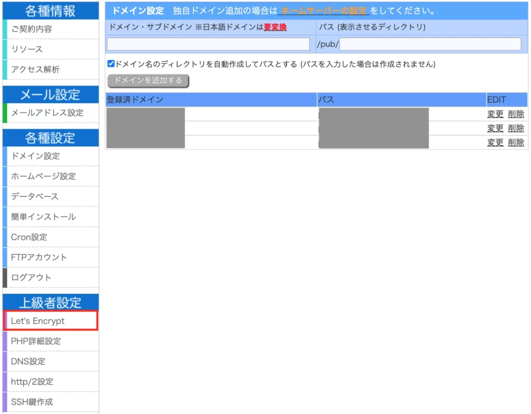531x414 pixels.
Task: Navigate to ホームページ設定
Action: point(43,176)
